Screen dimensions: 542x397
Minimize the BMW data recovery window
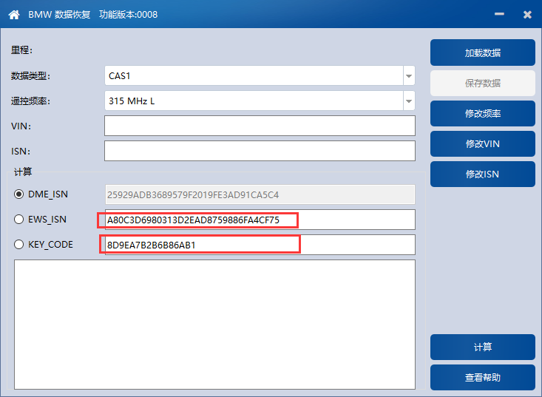(x=499, y=14)
